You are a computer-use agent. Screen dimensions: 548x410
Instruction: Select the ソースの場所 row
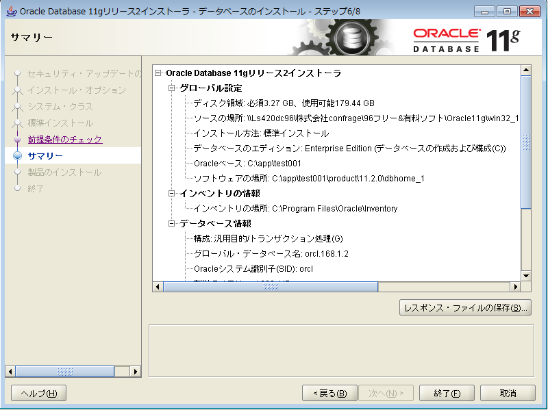[x=356, y=118]
